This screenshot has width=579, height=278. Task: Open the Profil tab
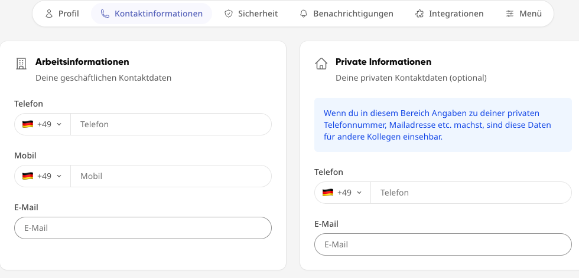coord(61,14)
